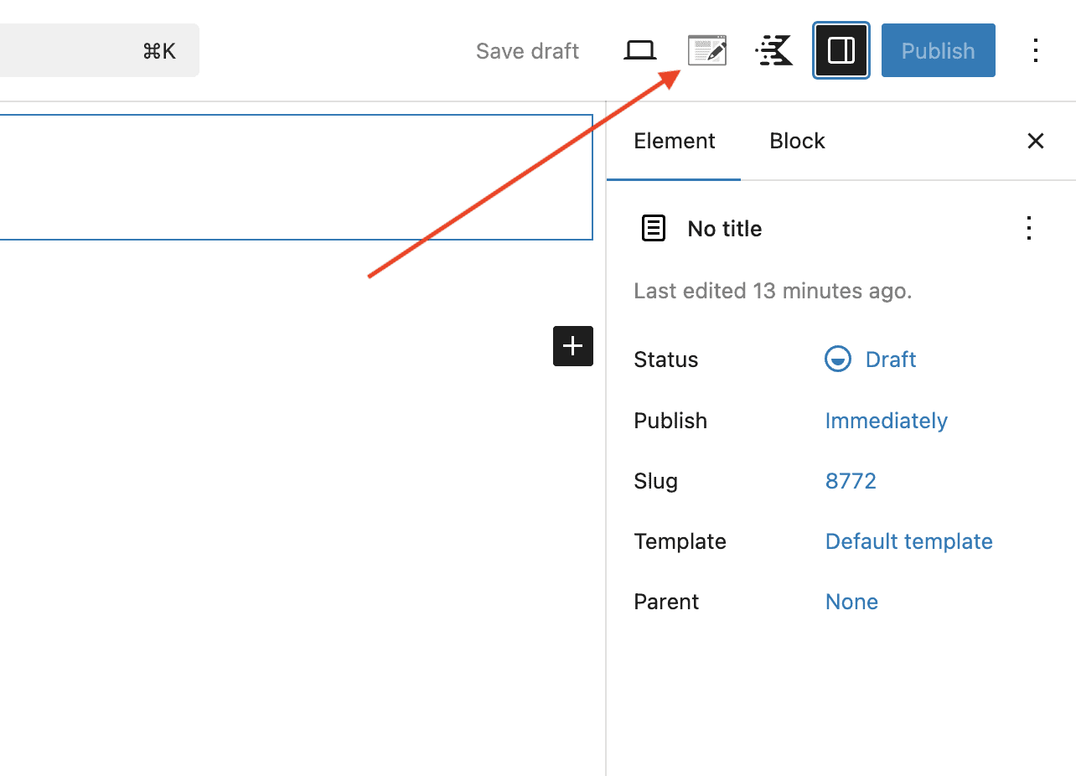Open the Default template selector
1076x776 pixels.
908,541
